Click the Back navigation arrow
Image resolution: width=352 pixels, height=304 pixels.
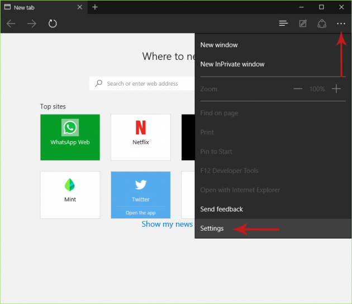(11, 24)
